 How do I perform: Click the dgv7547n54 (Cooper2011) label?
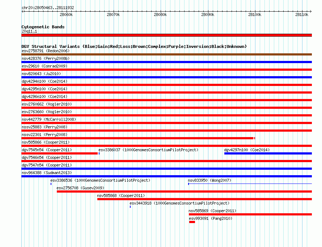47,165
